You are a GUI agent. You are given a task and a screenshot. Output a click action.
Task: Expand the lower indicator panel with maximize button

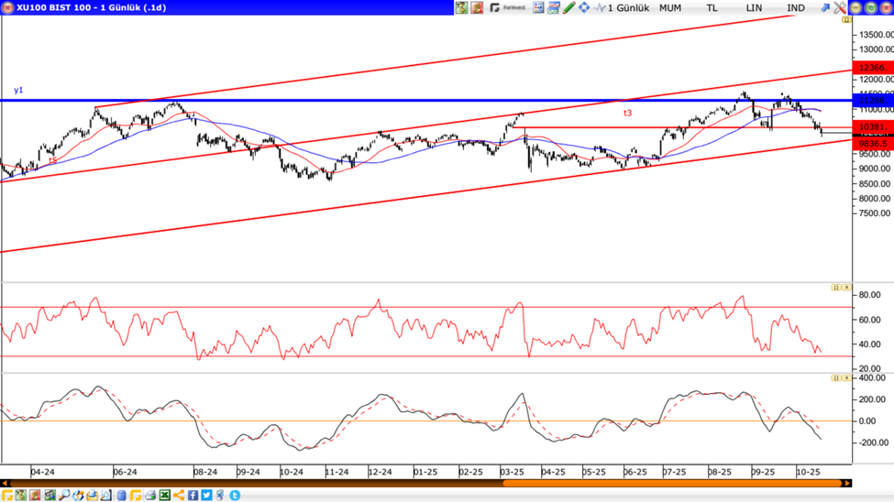pos(835,378)
